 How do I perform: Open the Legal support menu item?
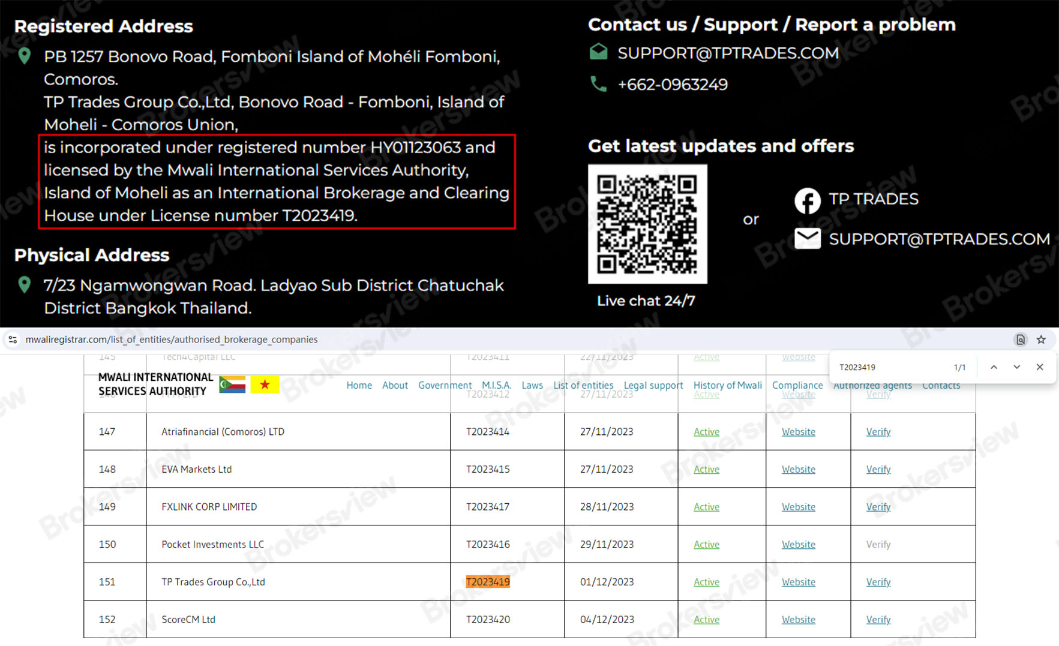click(653, 385)
